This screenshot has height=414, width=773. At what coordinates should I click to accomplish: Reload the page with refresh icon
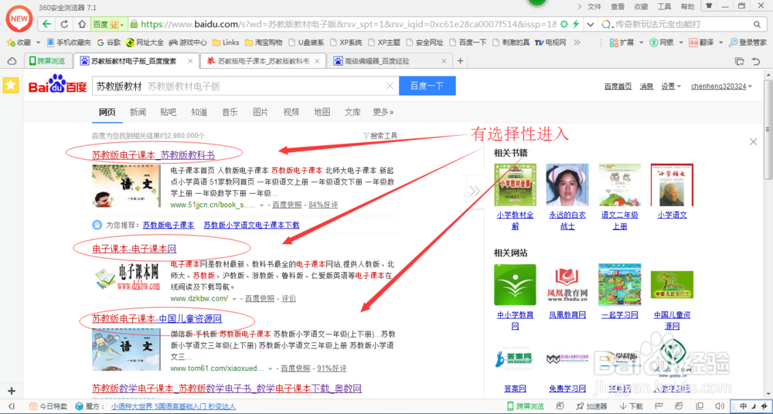point(64,24)
